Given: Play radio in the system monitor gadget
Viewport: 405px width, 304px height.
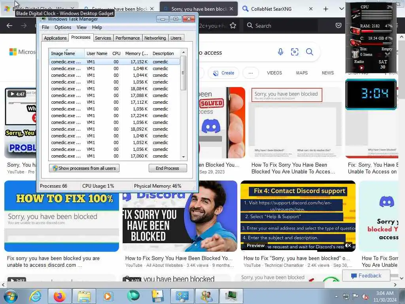Looking at the screenshot, I should [361, 68].
